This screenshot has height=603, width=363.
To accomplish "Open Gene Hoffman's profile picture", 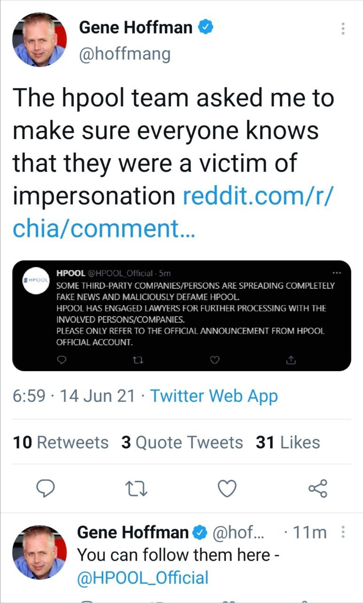I will click(x=39, y=40).
